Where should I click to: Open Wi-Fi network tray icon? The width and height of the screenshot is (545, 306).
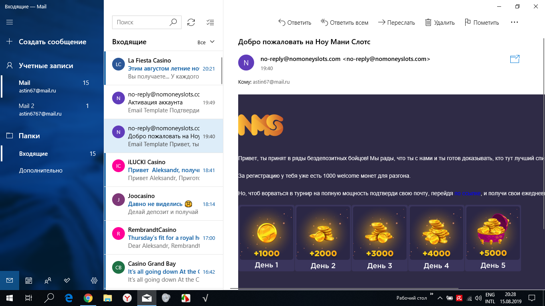tap(469, 298)
